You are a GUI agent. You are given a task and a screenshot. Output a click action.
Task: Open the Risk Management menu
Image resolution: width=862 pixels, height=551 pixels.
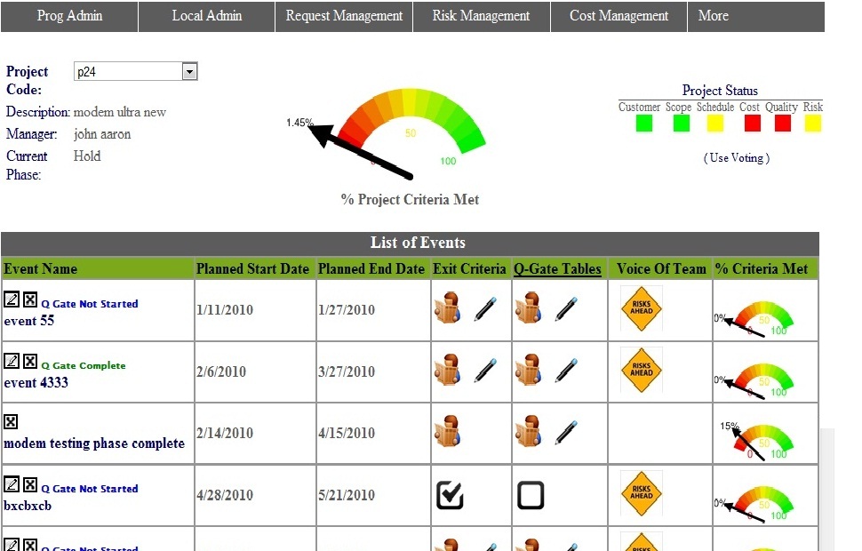pyautogui.click(x=481, y=16)
